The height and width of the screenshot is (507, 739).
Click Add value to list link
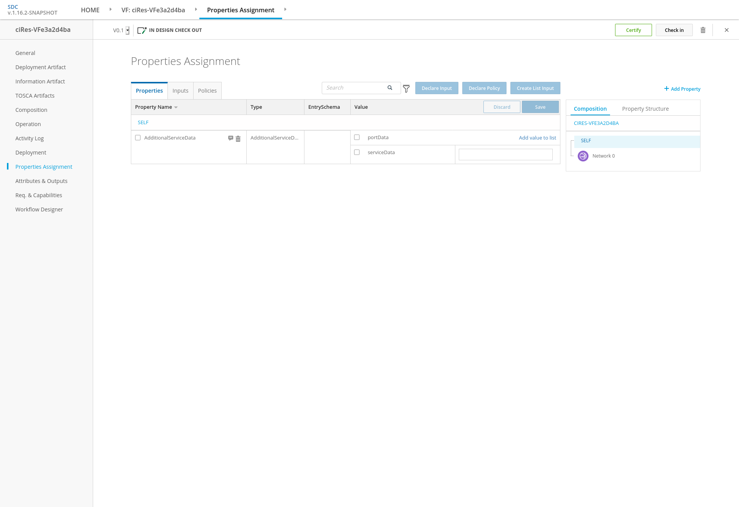pyautogui.click(x=537, y=138)
